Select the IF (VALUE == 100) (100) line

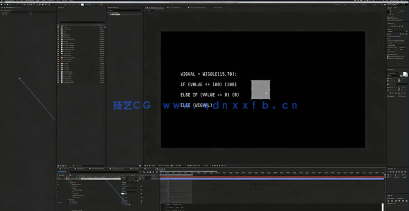coord(209,84)
